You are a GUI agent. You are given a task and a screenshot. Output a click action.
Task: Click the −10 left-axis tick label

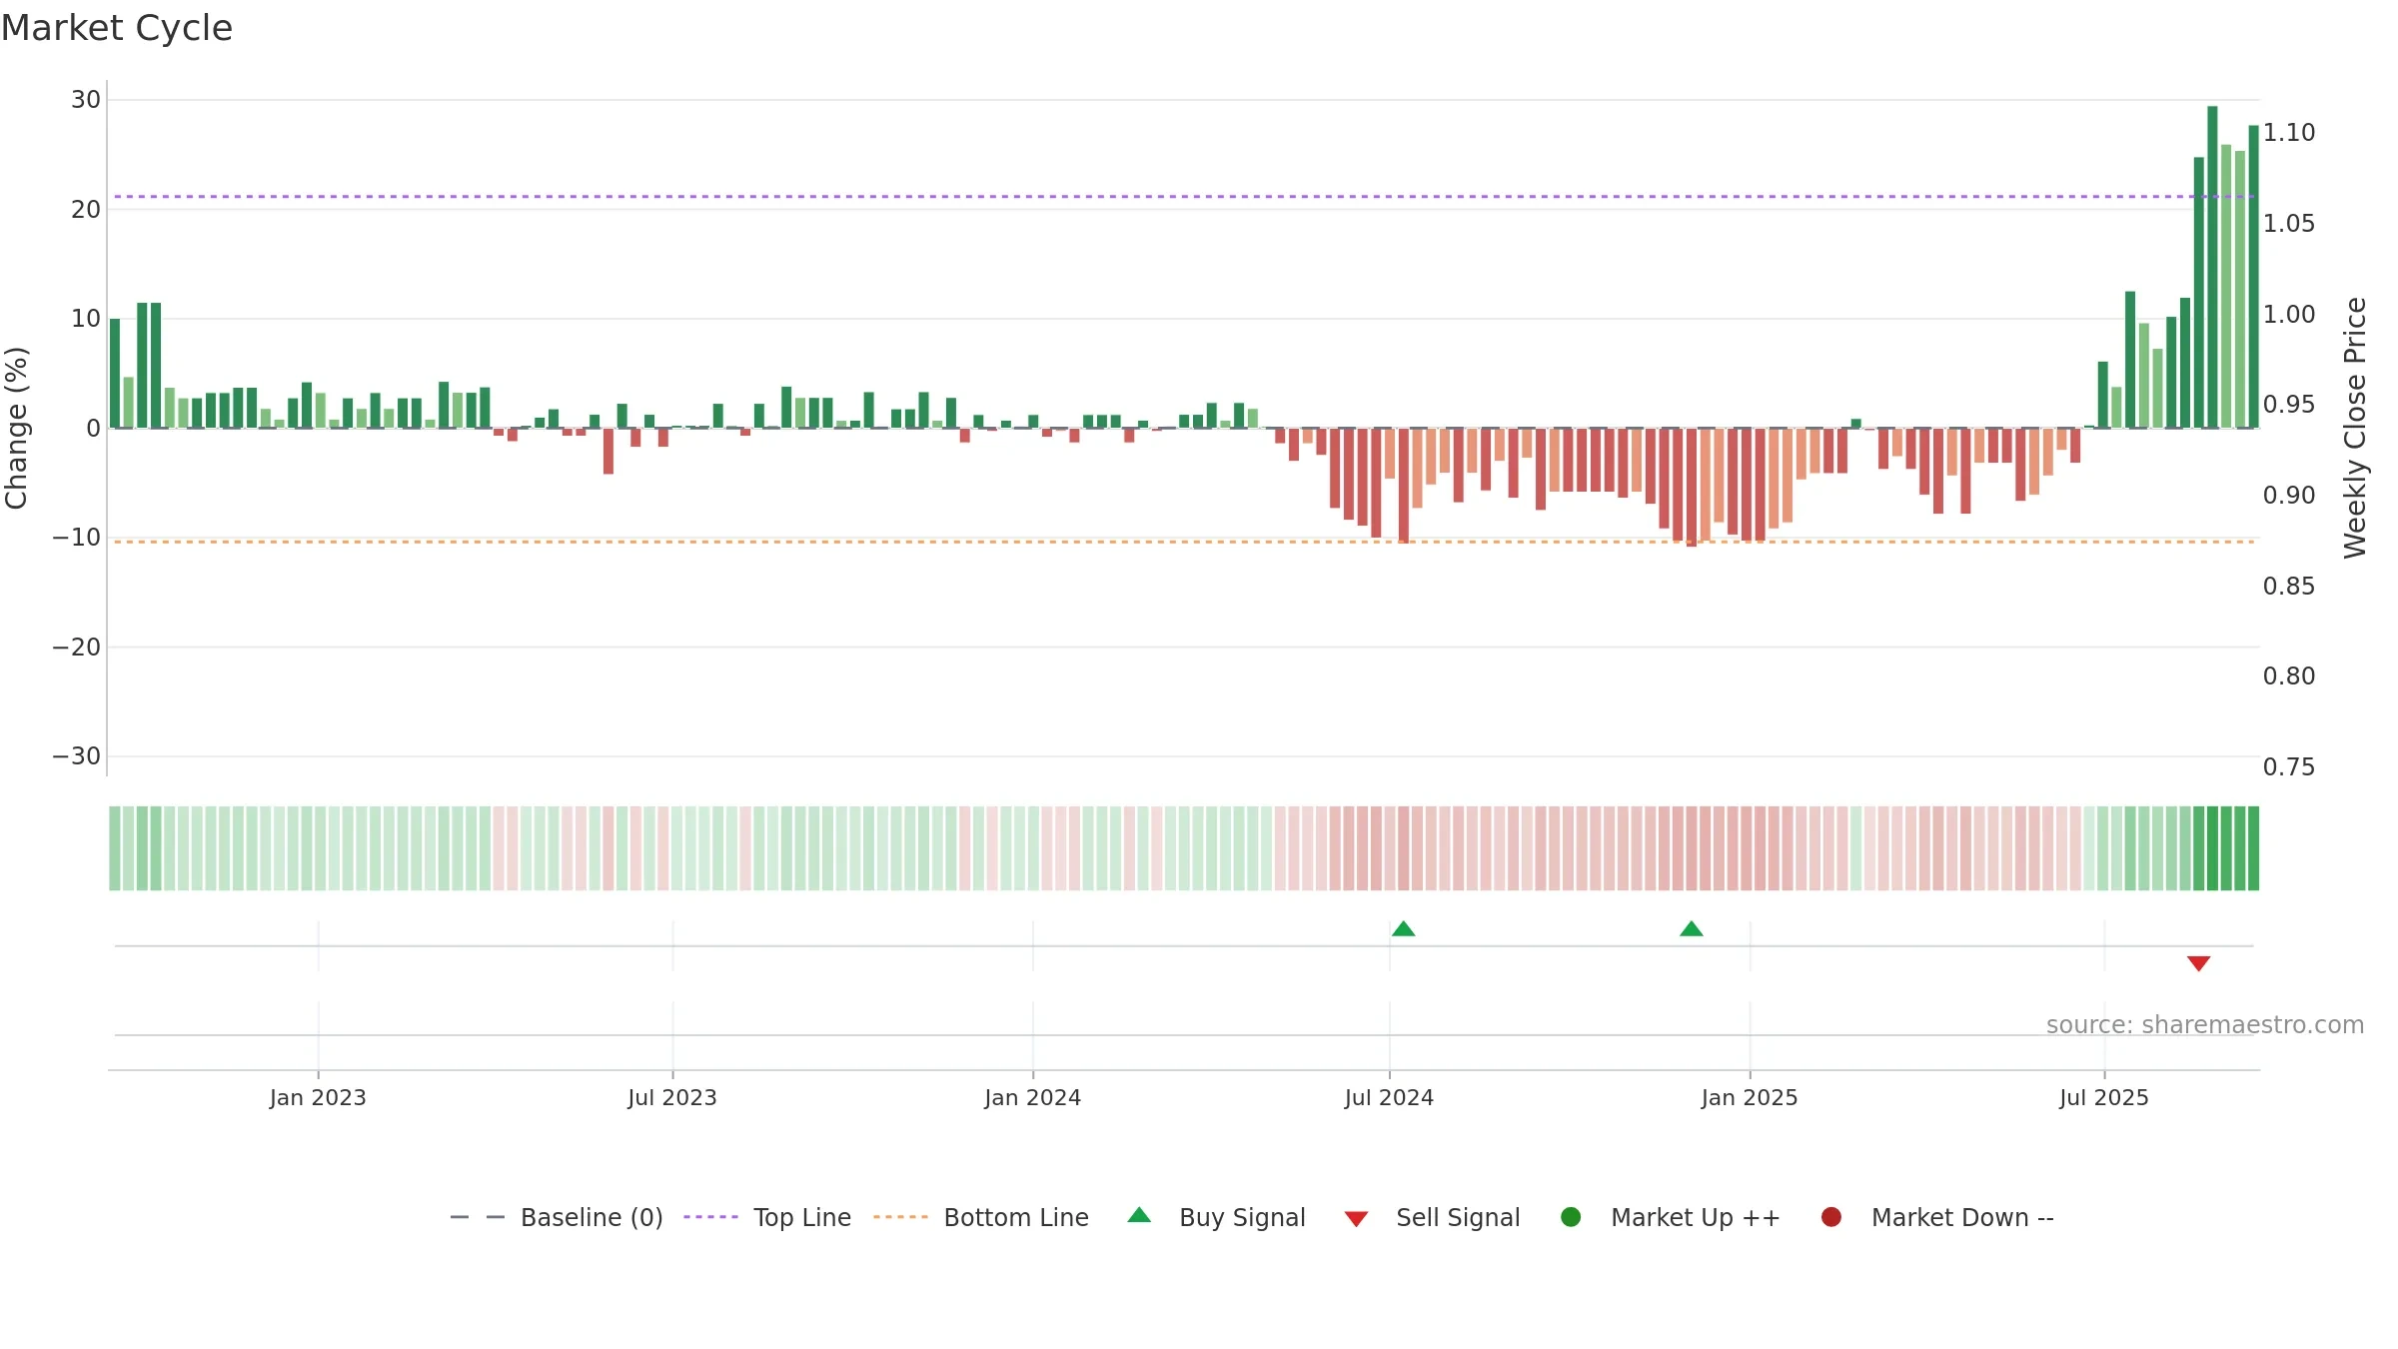[x=77, y=538]
